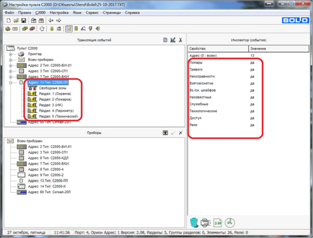
Task: Select Раздел: 5 (Технический) in tree
Action: tap(59, 116)
